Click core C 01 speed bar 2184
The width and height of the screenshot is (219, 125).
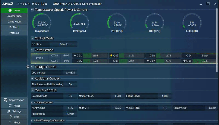pos(95,55)
